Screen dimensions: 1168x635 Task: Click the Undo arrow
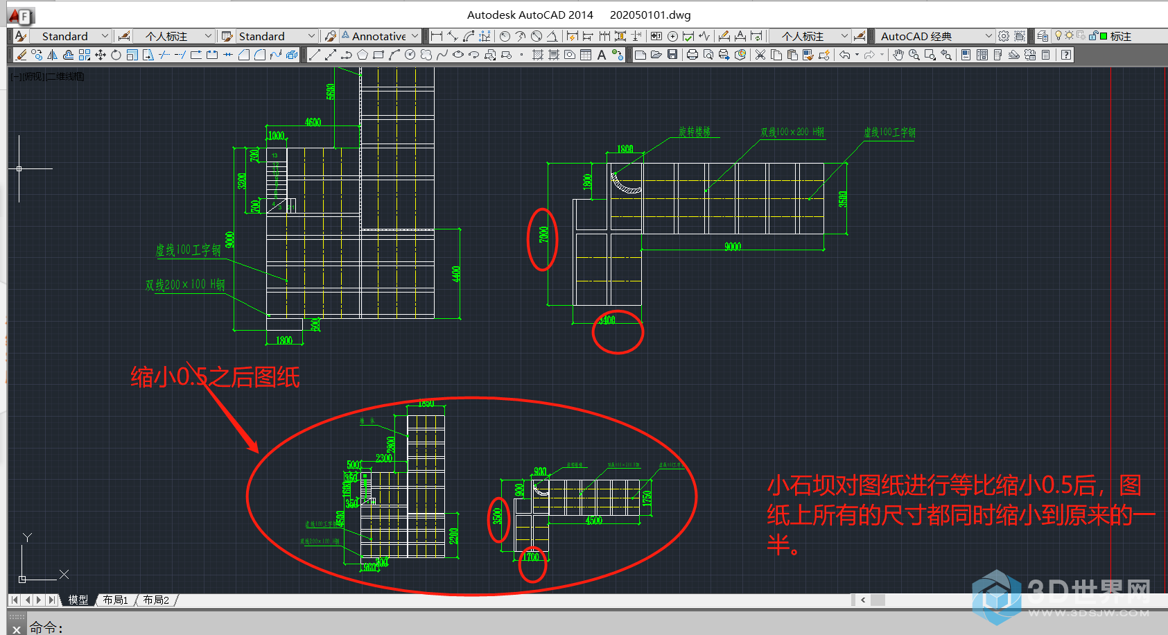coord(844,55)
